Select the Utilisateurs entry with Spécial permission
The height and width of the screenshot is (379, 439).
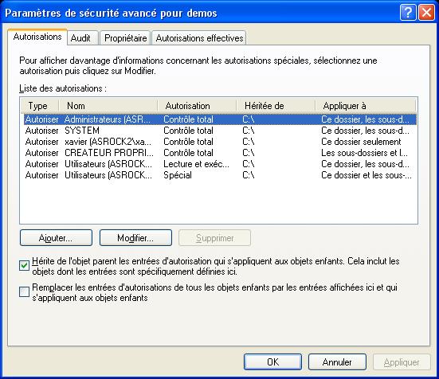coord(220,175)
